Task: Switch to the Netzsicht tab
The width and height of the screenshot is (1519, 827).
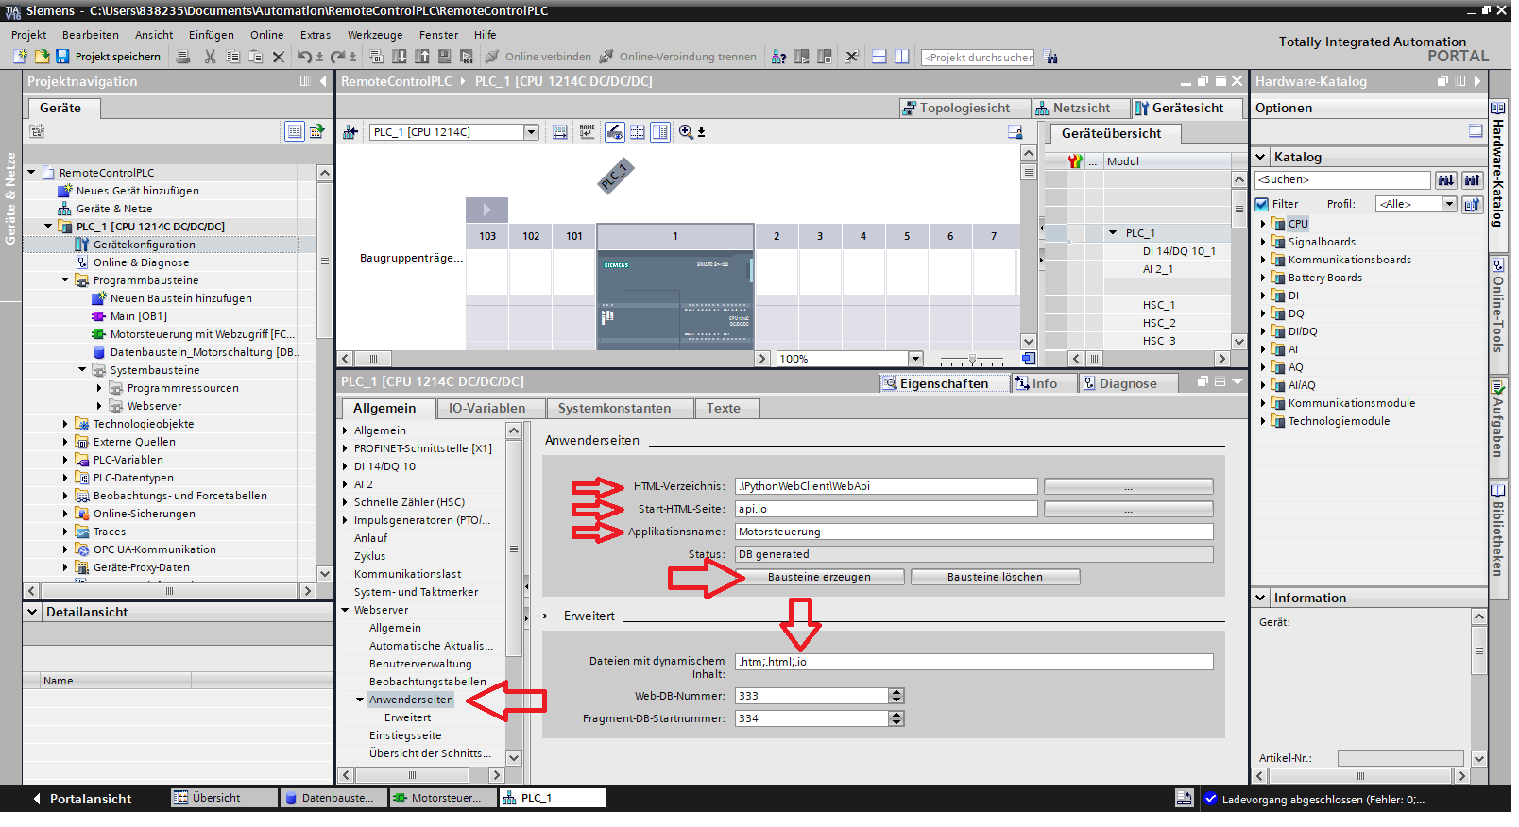Action: [x=1081, y=109]
